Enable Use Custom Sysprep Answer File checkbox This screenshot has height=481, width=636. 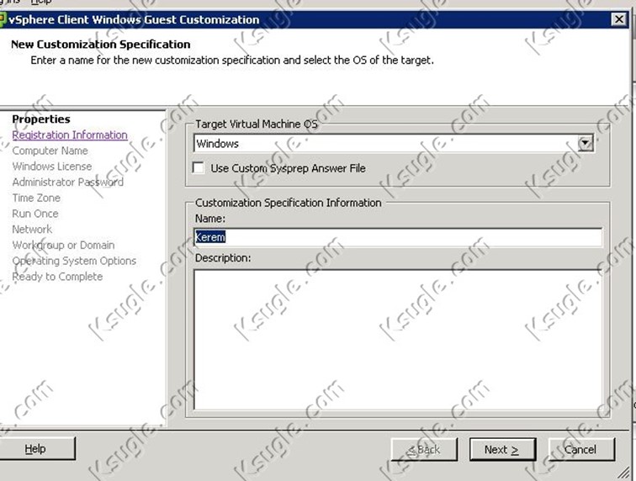tap(199, 168)
